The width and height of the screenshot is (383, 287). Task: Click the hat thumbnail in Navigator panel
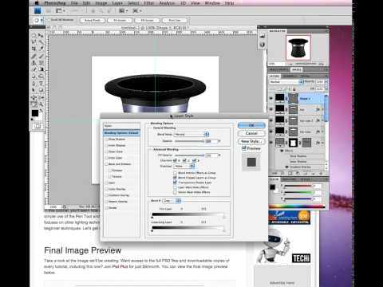click(x=298, y=48)
